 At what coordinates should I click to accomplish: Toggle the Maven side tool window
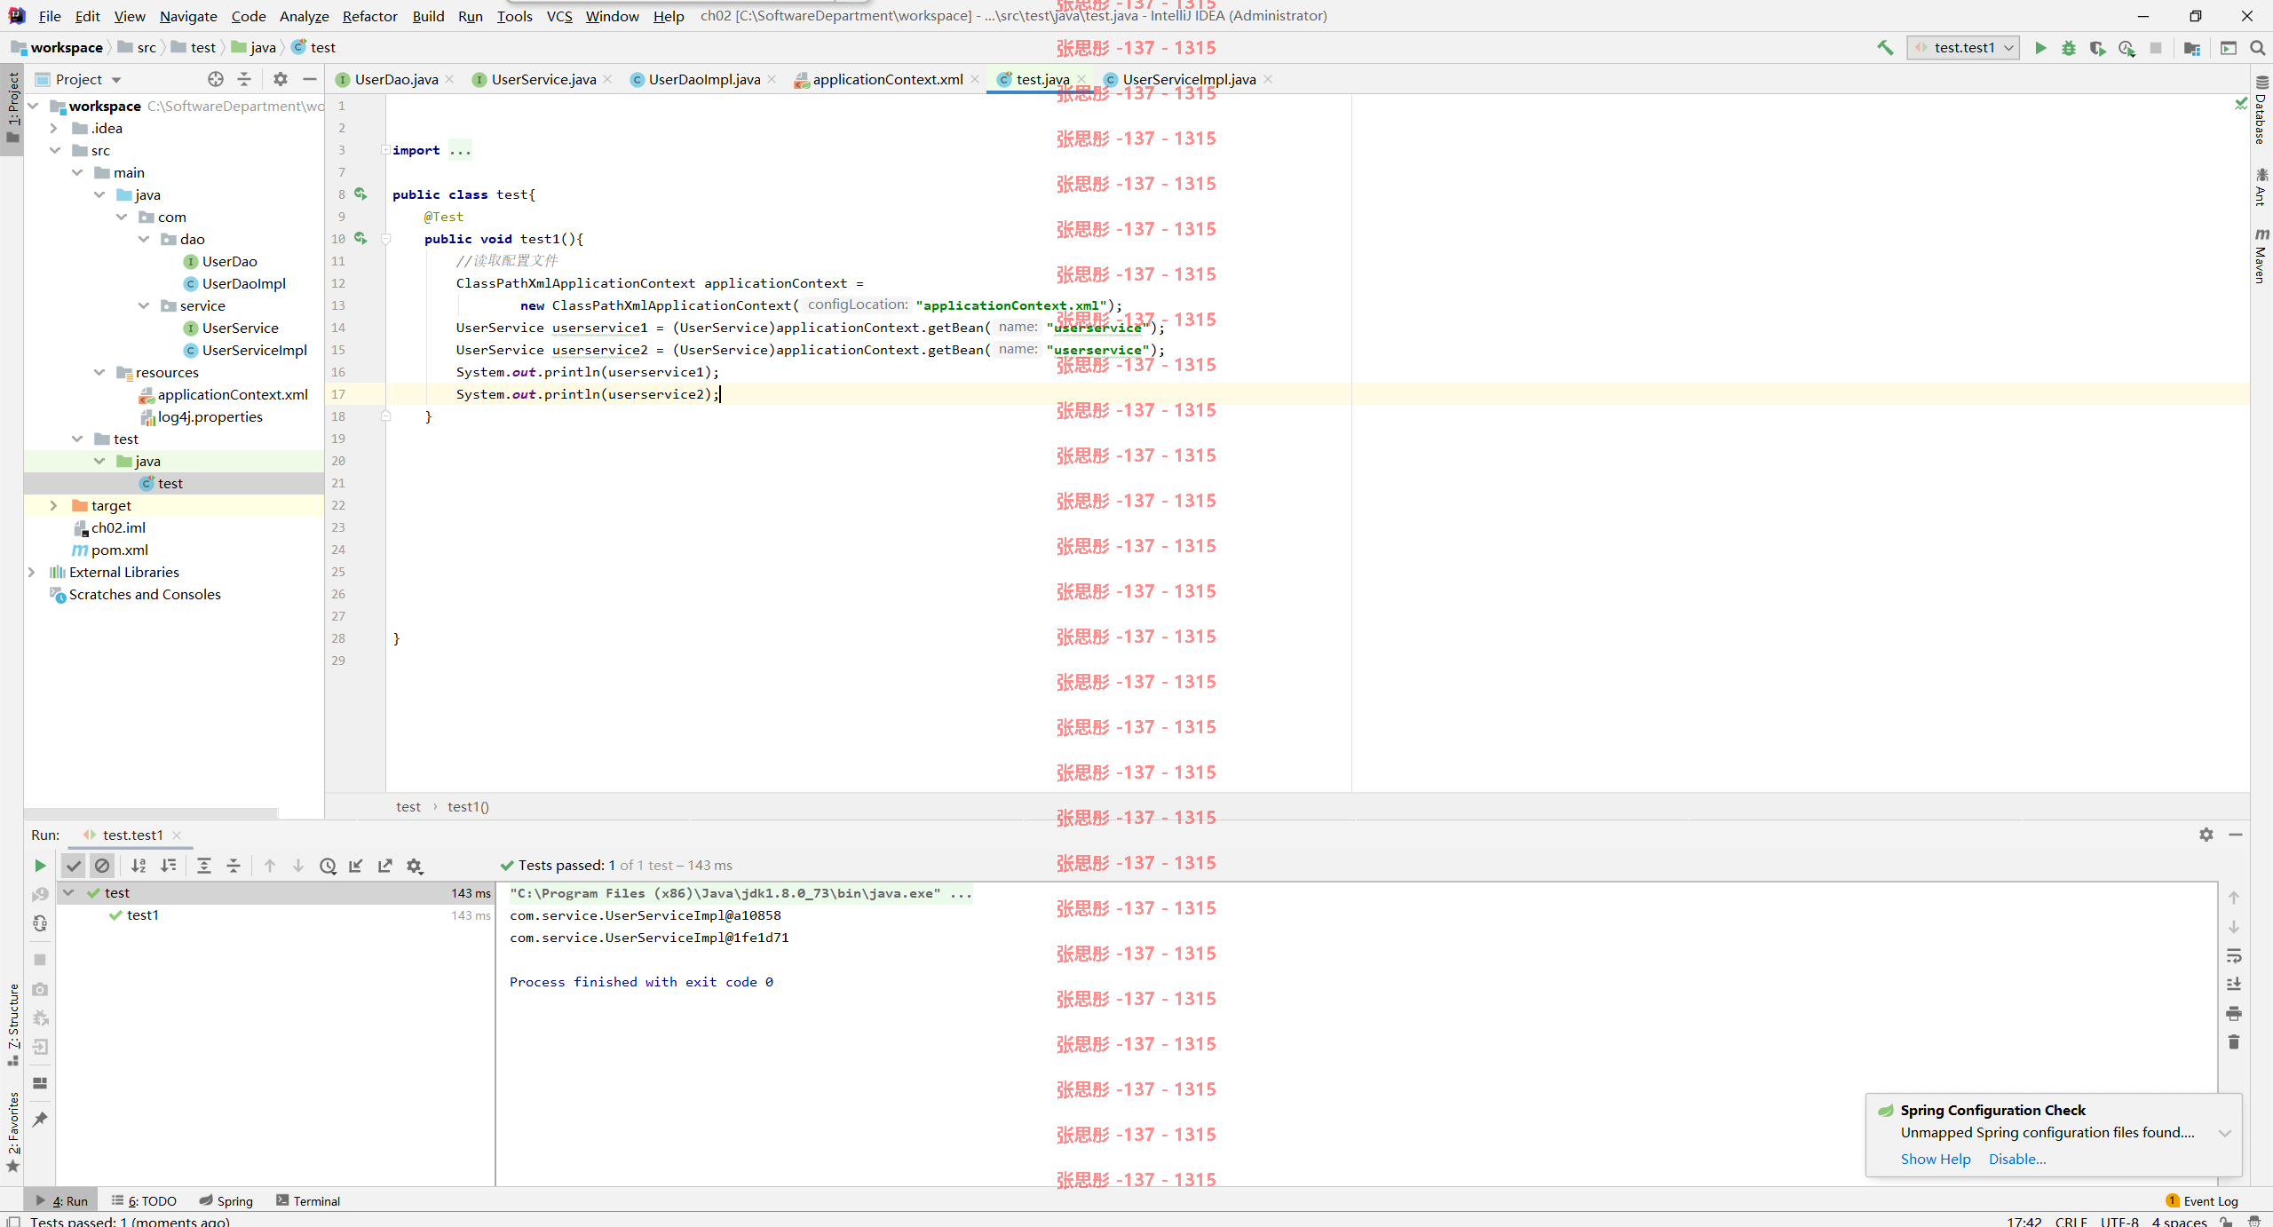(2261, 256)
